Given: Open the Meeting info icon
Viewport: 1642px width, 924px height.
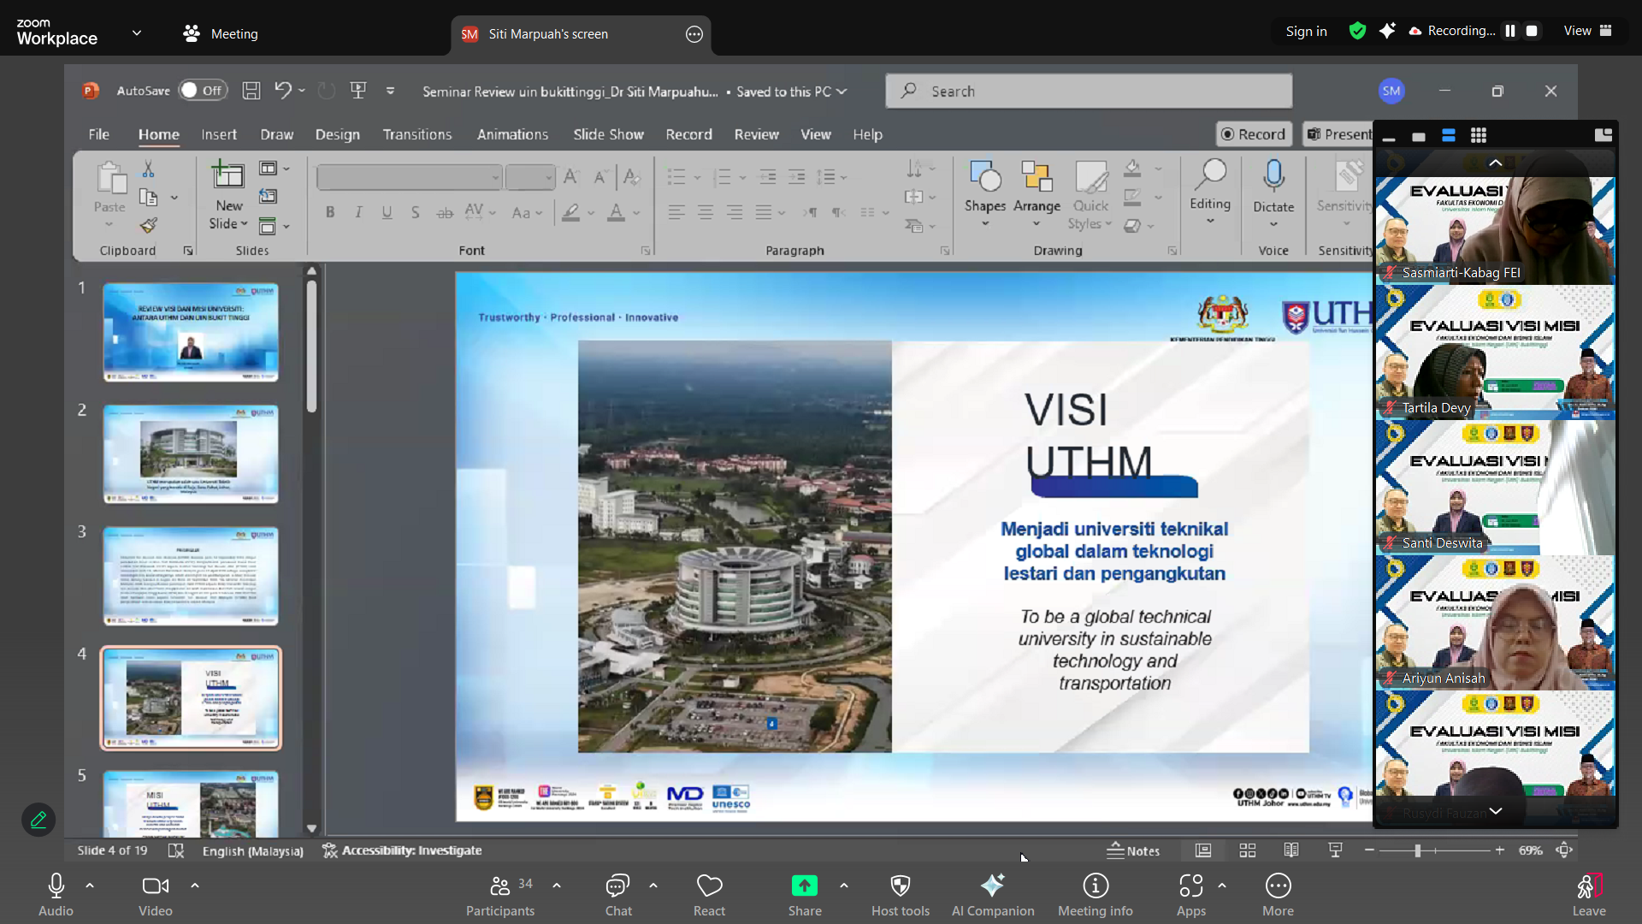Looking at the screenshot, I should [1095, 885].
